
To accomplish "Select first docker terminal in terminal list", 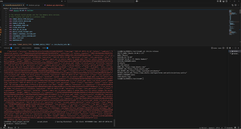I will pos(235,51).
